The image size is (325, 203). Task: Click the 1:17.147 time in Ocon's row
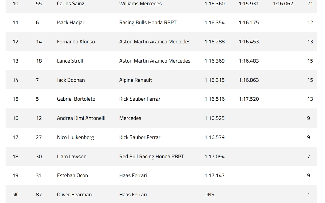[215, 175]
